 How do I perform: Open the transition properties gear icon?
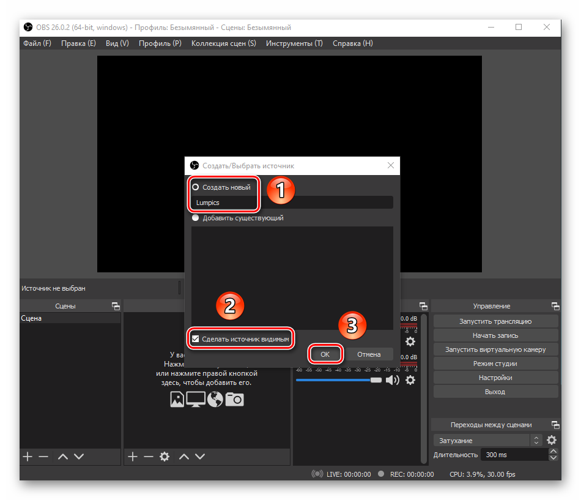tap(552, 441)
